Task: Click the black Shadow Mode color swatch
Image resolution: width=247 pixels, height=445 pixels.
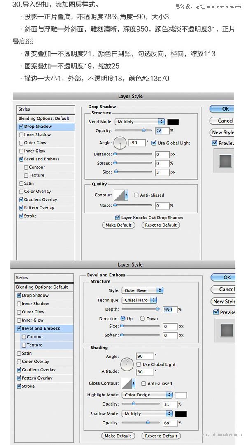Action: tap(181, 414)
